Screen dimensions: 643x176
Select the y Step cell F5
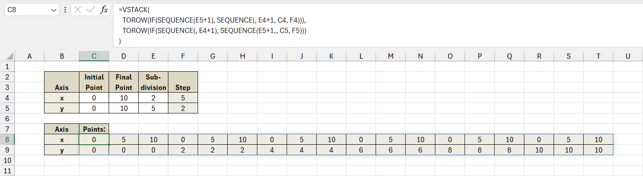point(183,108)
